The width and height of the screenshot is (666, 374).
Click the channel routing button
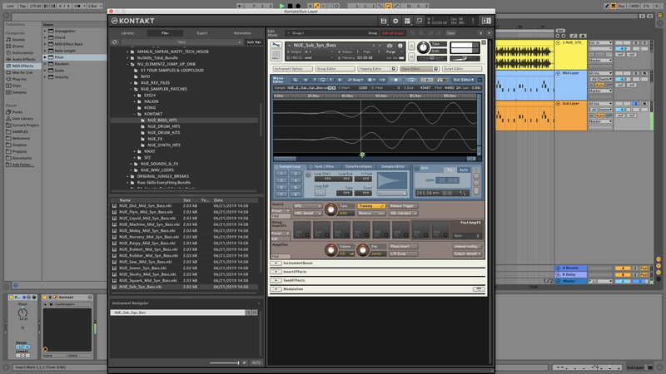[467, 246]
